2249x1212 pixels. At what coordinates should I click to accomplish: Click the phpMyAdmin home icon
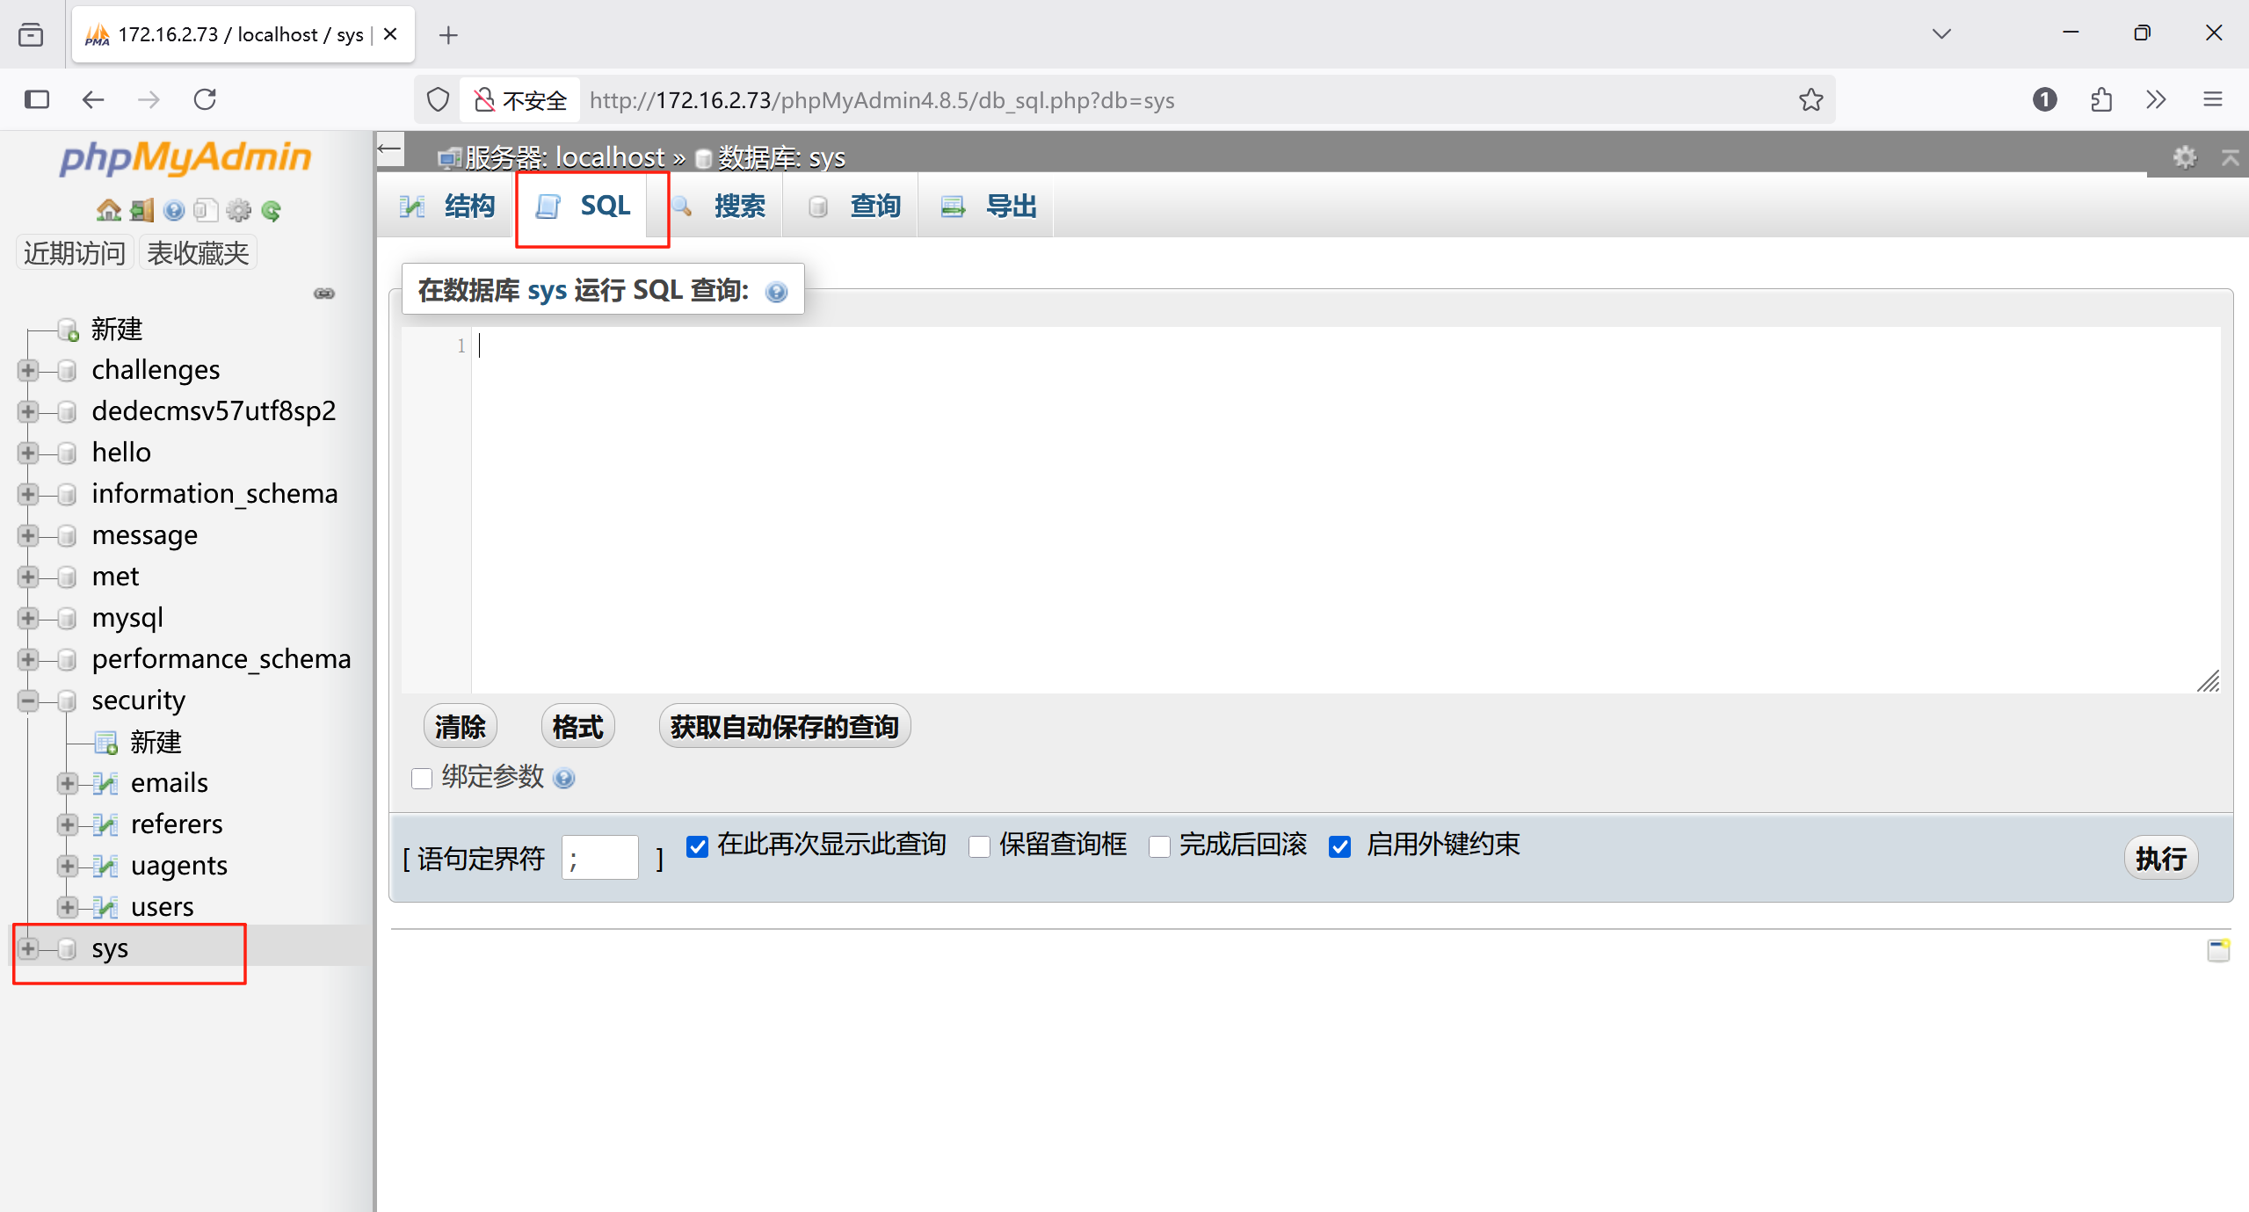(108, 210)
